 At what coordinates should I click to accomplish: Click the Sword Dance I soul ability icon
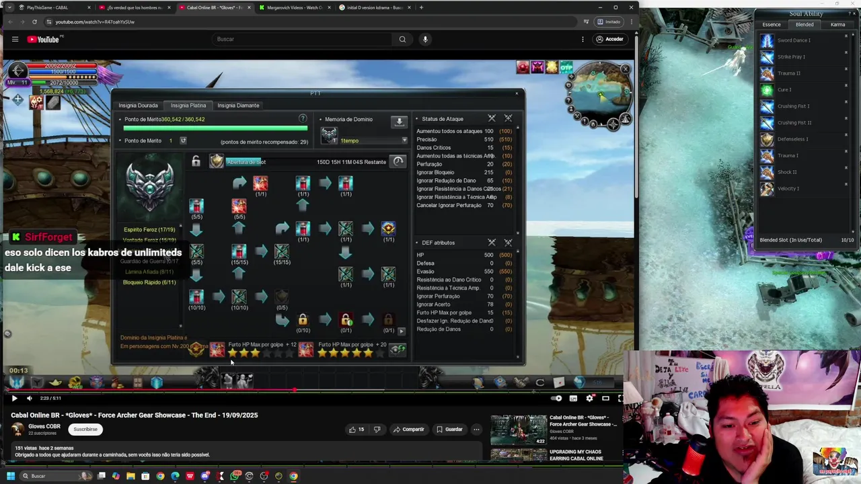767,40
